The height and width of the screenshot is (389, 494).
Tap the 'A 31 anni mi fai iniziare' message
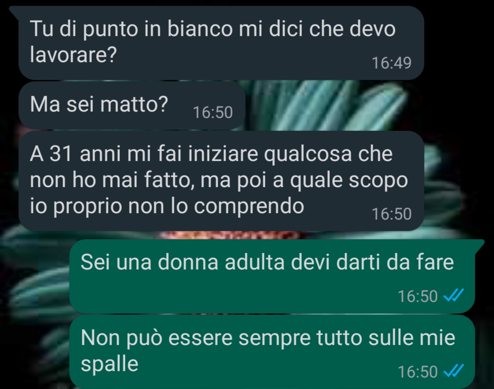click(221, 181)
